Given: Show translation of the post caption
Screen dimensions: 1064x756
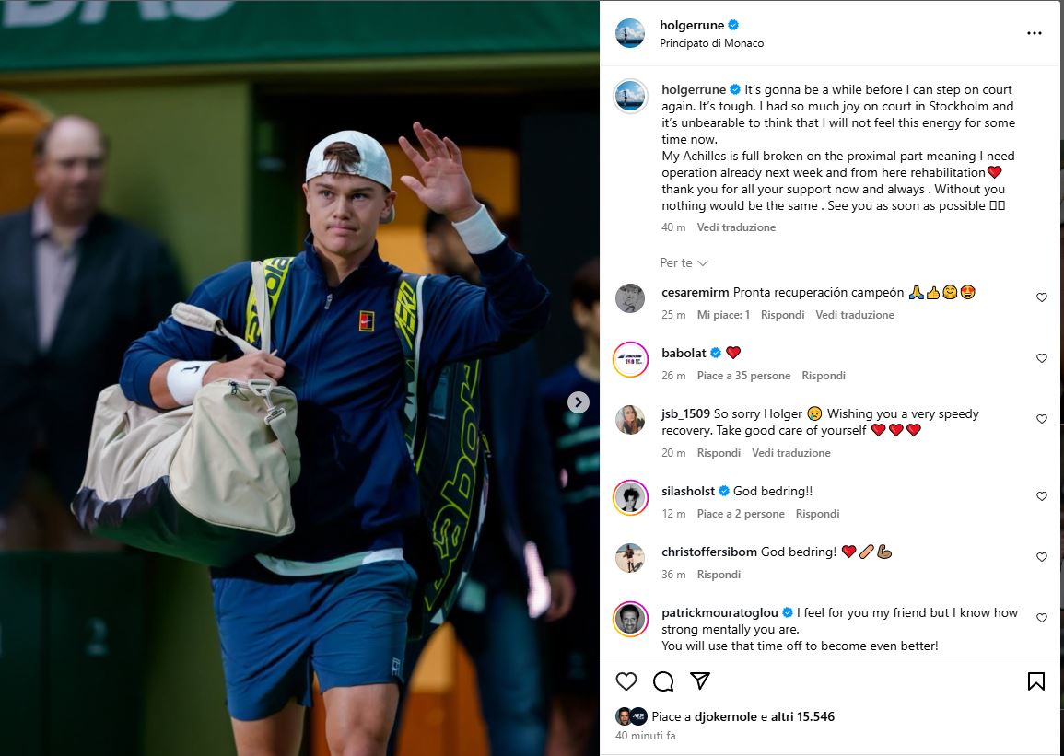Looking at the screenshot, I should [735, 227].
